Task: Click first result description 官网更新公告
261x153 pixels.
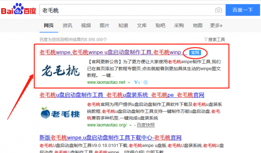Action: pyautogui.click(x=154, y=68)
